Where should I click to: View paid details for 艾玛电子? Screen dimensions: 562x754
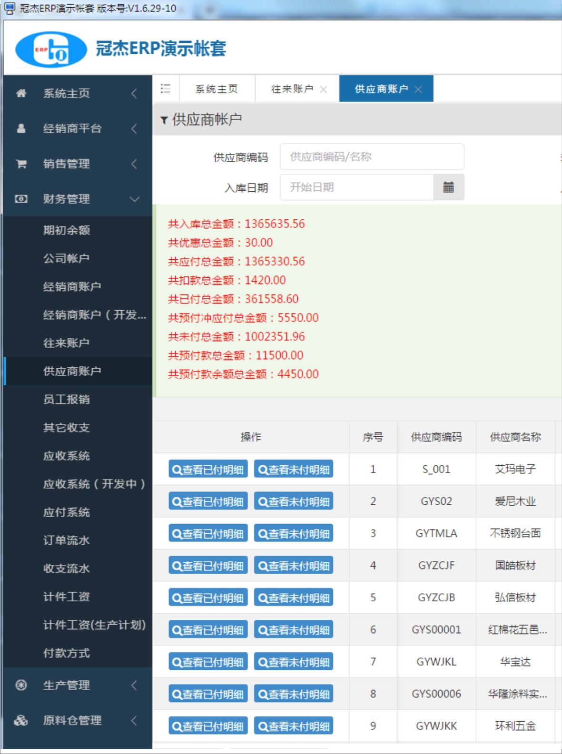(x=208, y=470)
